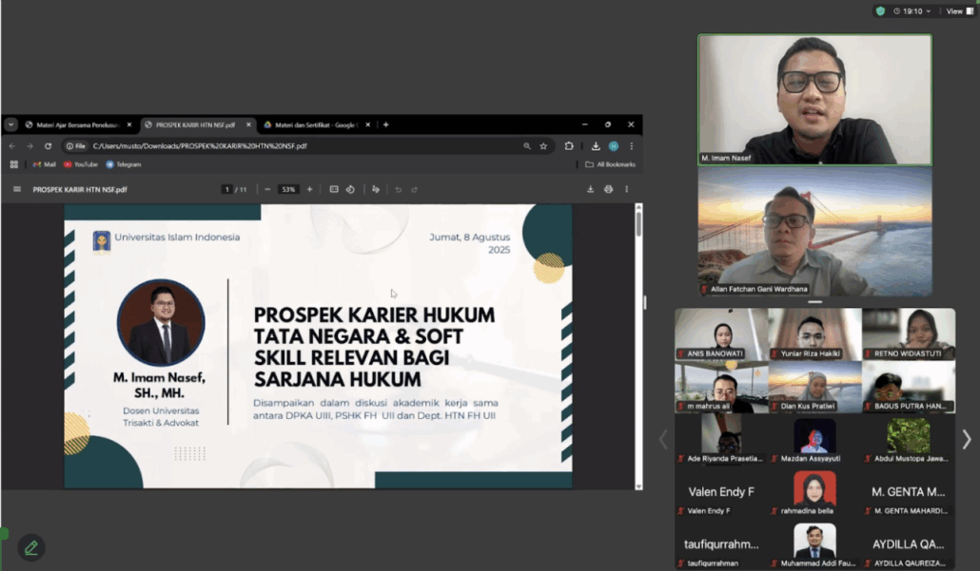Close the Materi Ajar Bersama tab
980x571 pixels.
129,124
